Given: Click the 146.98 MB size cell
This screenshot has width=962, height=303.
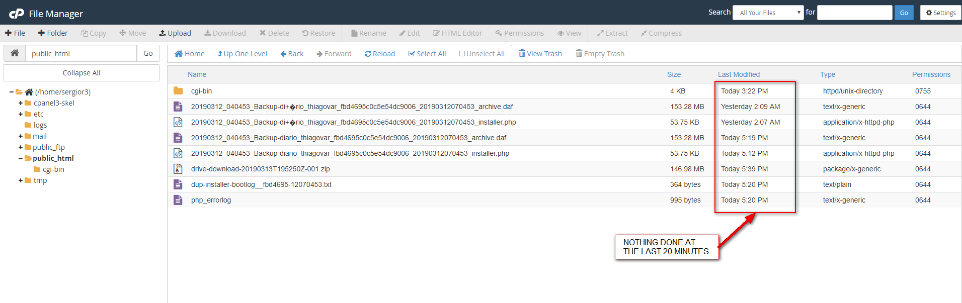Looking at the screenshot, I should pyautogui.click(x=687, y=169).
